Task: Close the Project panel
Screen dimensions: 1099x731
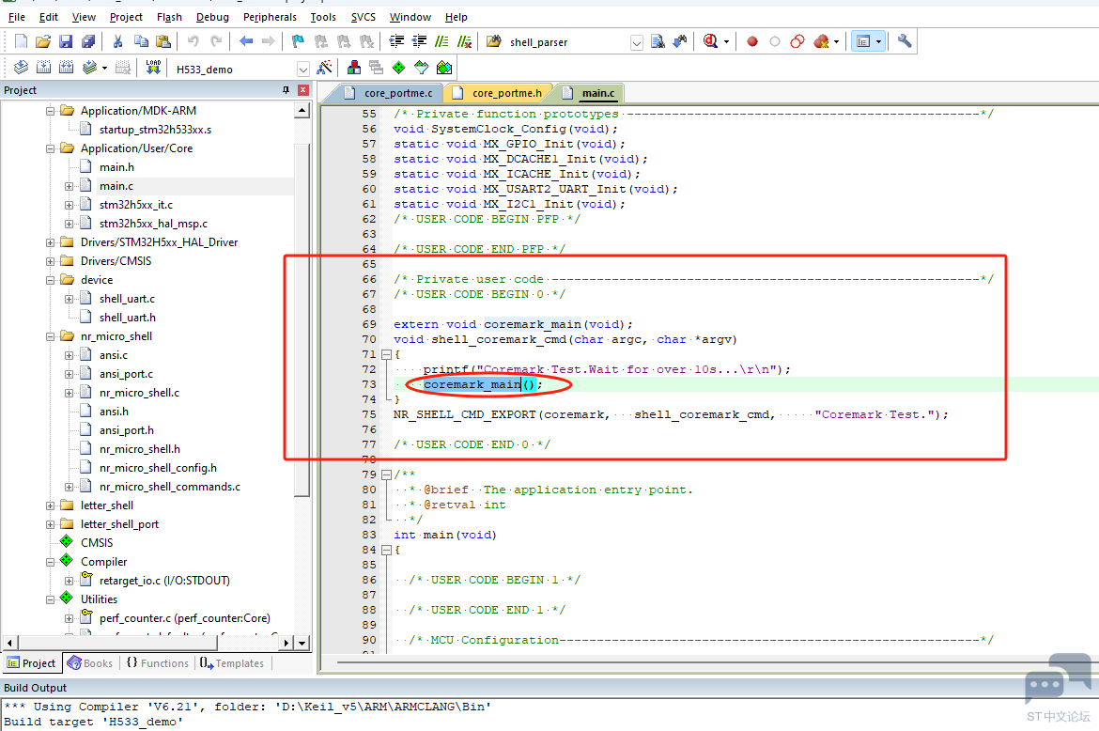Action: pos(303,89)
